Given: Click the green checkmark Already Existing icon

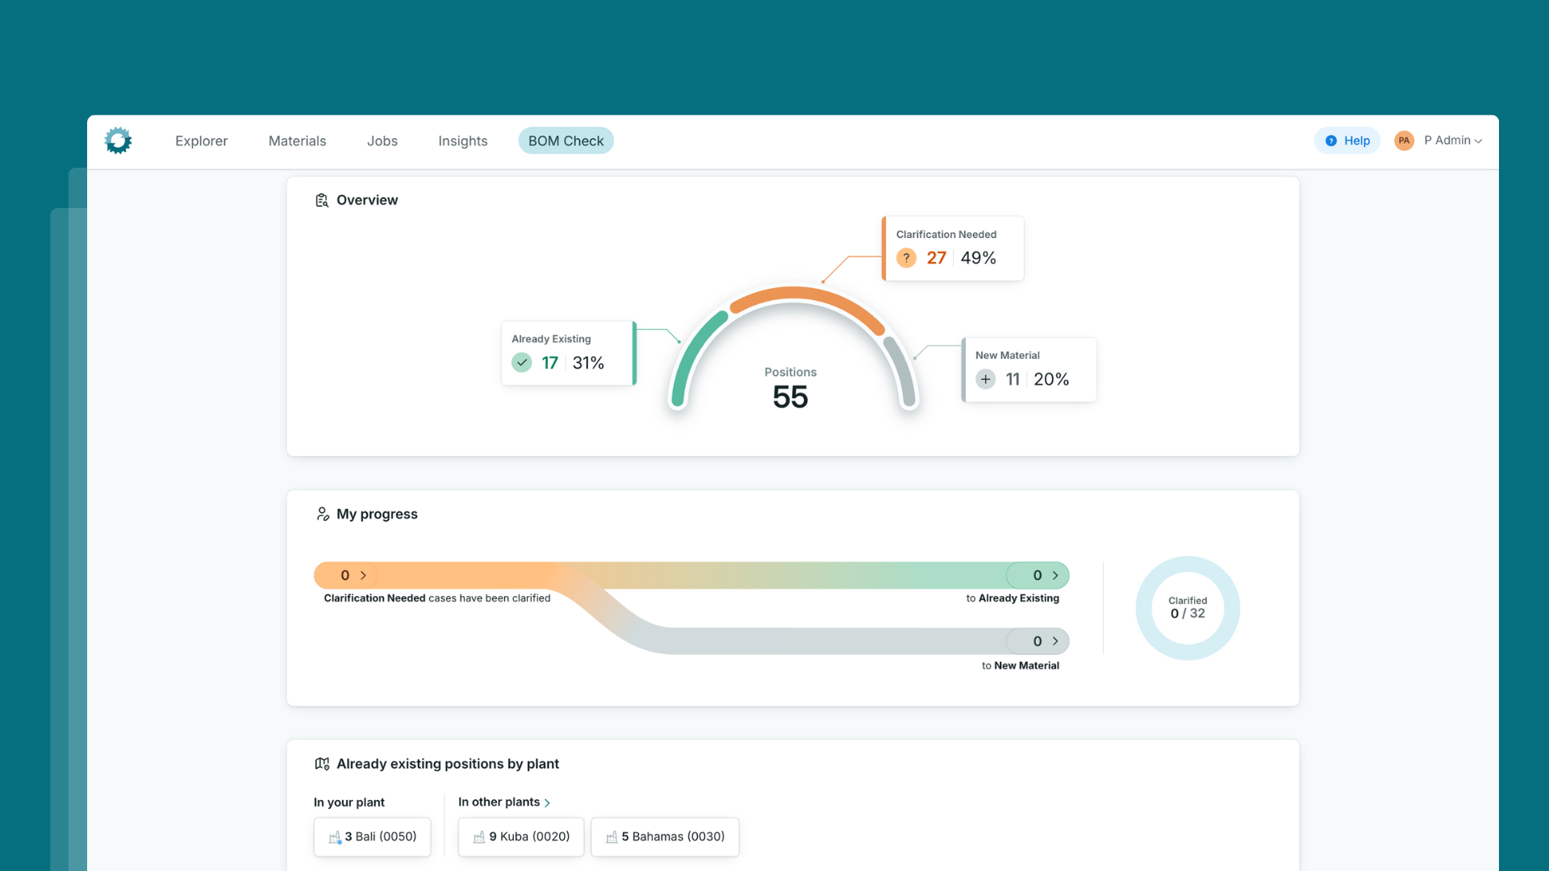Looking at the screenshot, I should 522,363.
